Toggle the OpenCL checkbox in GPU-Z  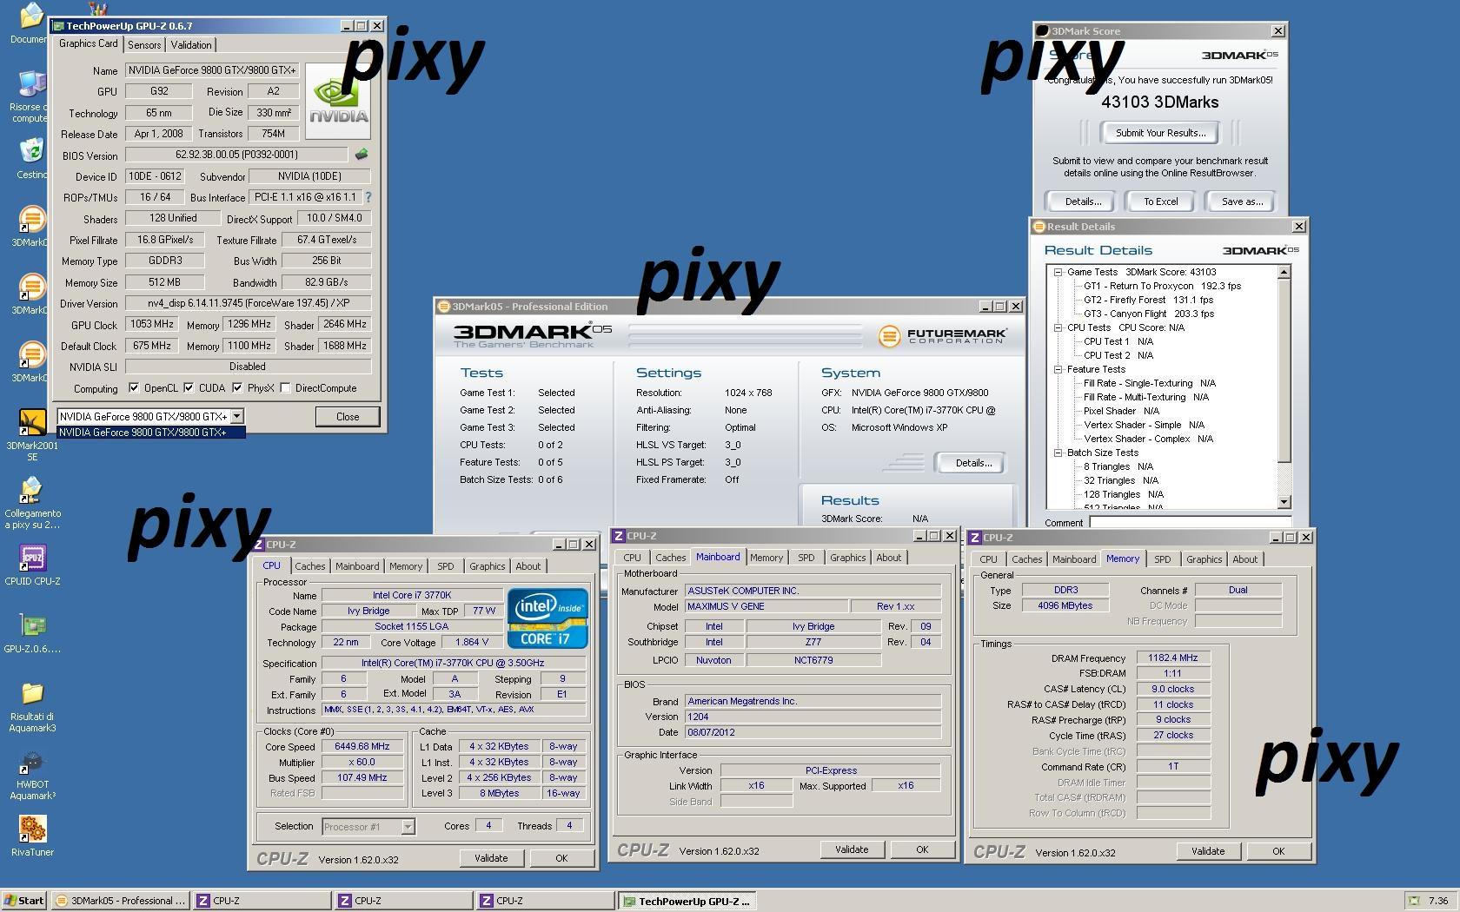[134, 388]
